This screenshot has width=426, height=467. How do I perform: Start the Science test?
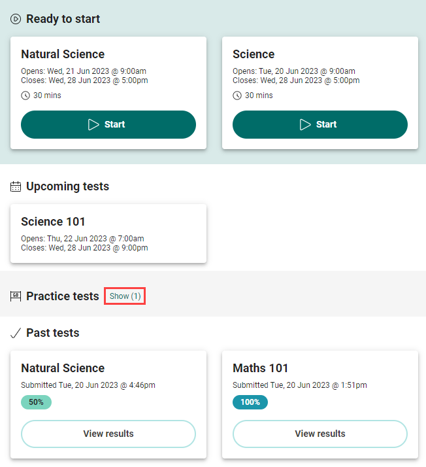tap(320, 124)
